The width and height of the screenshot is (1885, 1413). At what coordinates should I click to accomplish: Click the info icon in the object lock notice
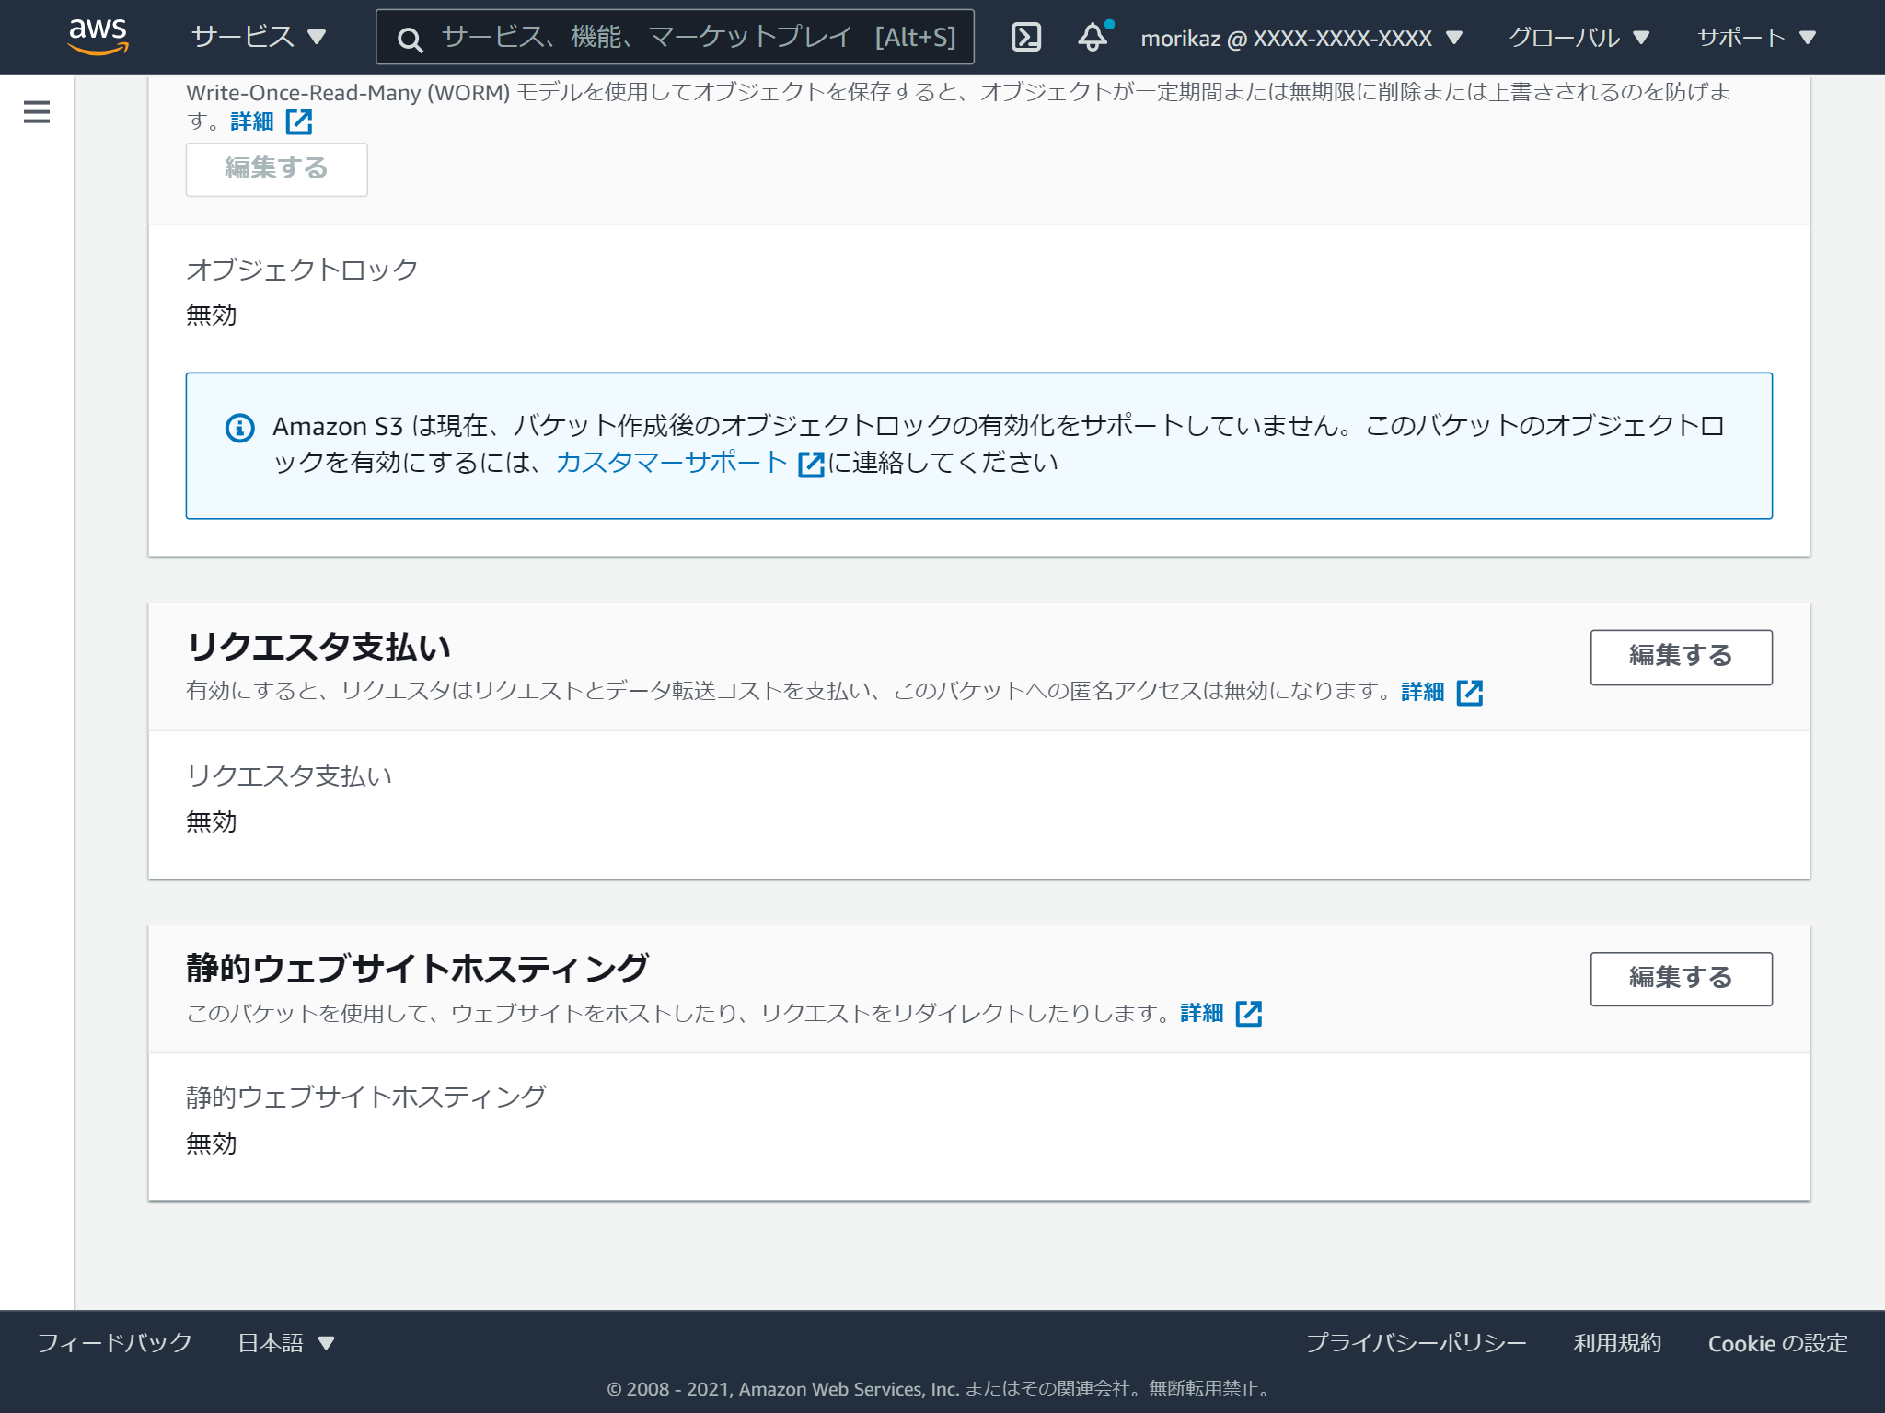tap(238, 426)
